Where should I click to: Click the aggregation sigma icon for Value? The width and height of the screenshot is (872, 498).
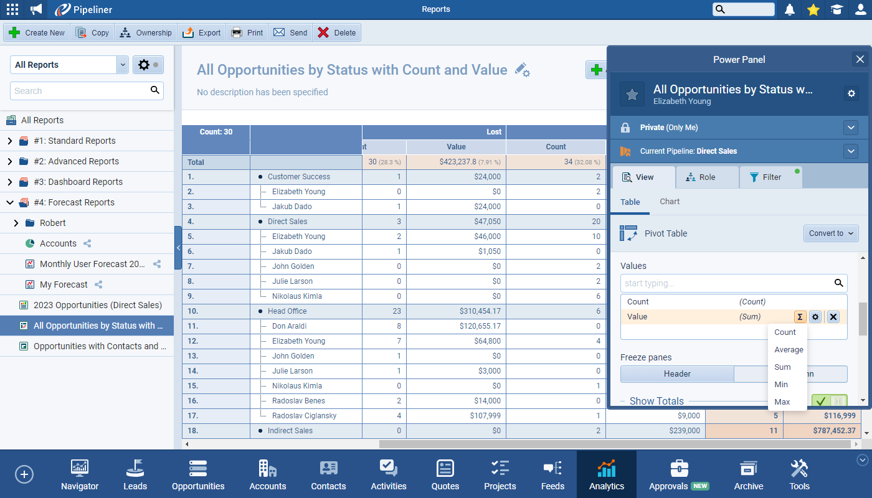pyautogui.click(x=800, y=317)
